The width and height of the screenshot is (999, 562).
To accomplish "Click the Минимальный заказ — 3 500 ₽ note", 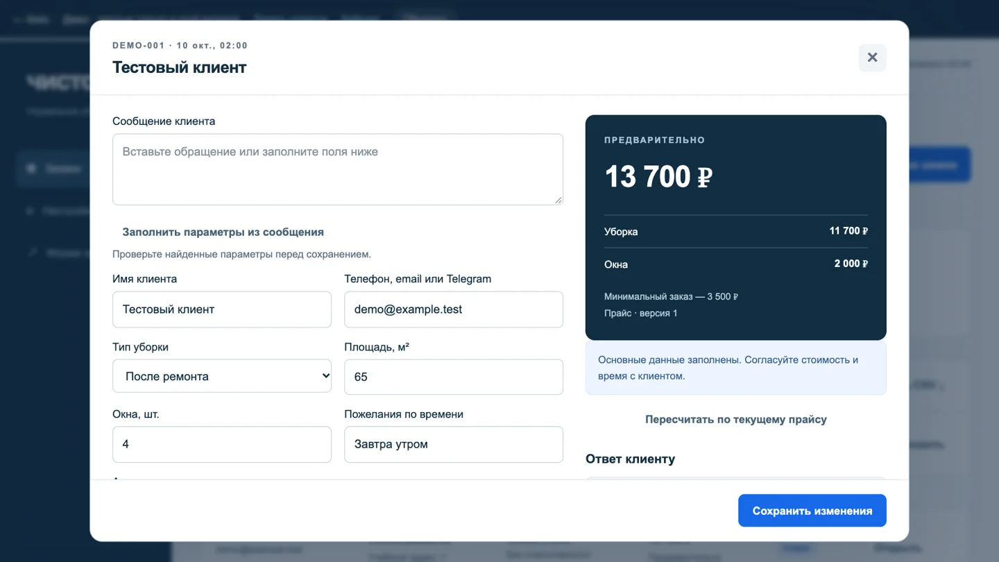I will [x=671, y=297].
